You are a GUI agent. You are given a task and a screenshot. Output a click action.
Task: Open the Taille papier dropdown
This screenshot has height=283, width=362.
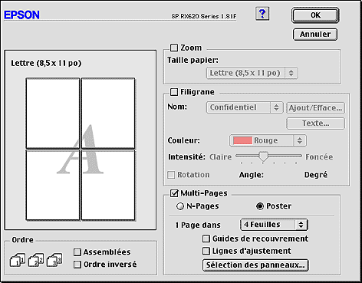(x=252, y=73)
